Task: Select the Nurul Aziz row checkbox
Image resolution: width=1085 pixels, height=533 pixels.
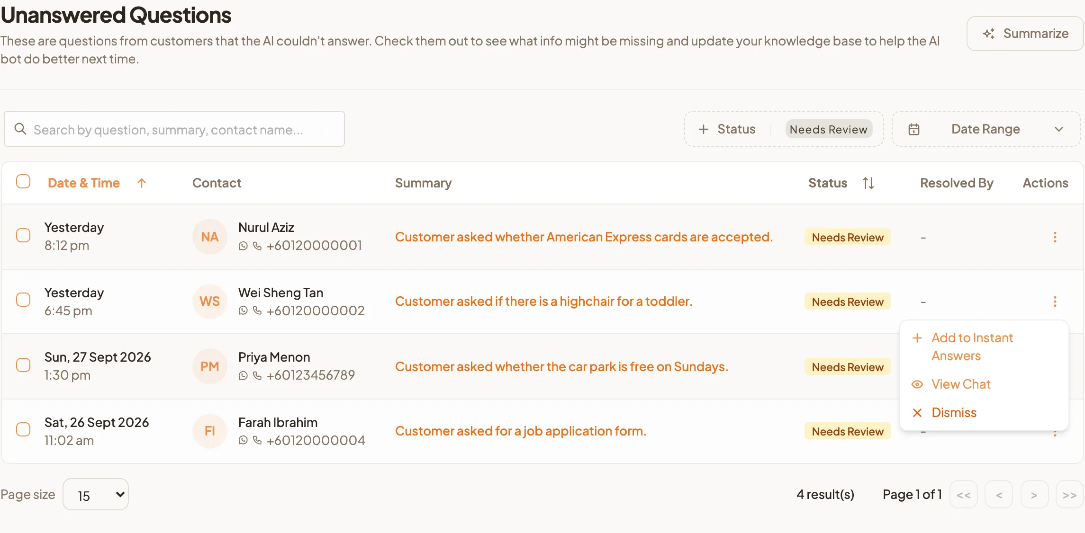Action: pos(23,236)
